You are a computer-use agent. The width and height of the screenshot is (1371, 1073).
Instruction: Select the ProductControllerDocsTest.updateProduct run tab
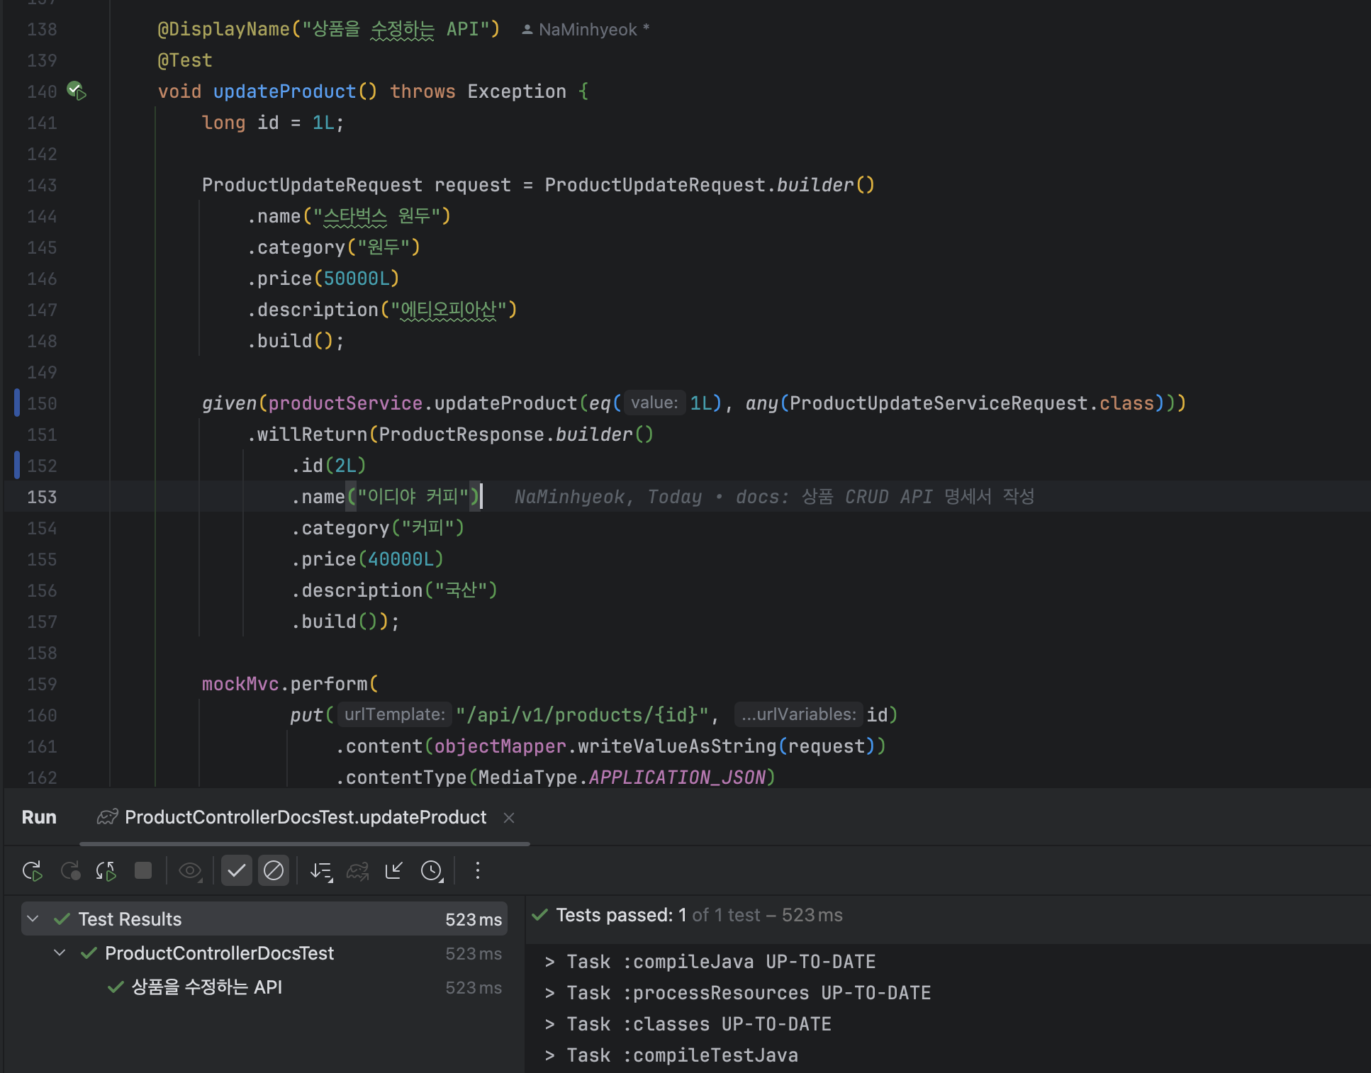coord(305,817)
